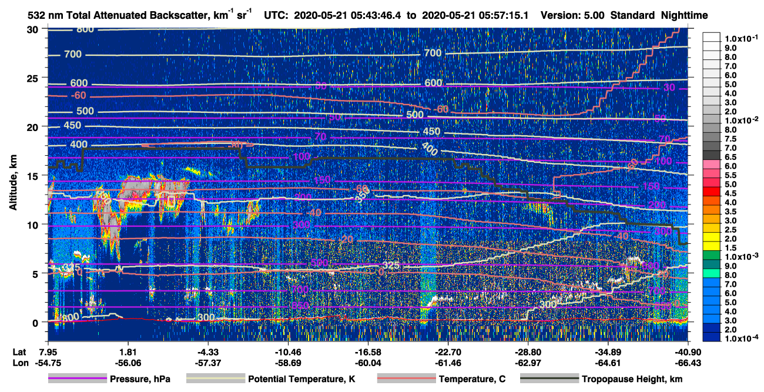
Task: Click latitude value 7.95
Action: tap(48, 351)
